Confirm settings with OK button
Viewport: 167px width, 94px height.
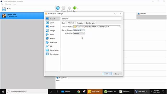click(x=107, y=74)
